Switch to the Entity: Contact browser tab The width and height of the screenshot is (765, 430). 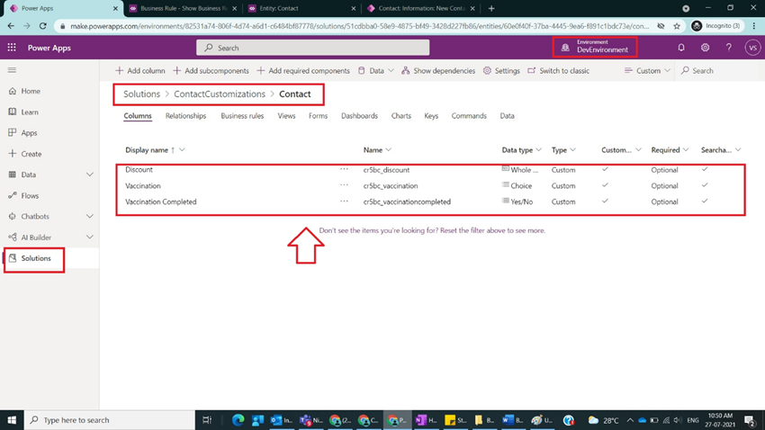(301, 8)
